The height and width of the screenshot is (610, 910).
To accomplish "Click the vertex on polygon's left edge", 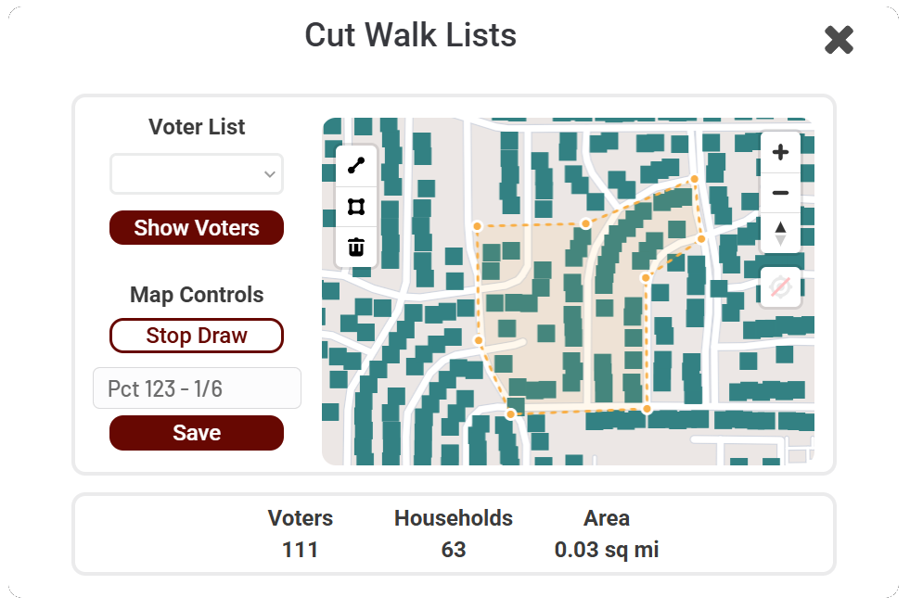I will pyautogui.click(x=479, y=340).
